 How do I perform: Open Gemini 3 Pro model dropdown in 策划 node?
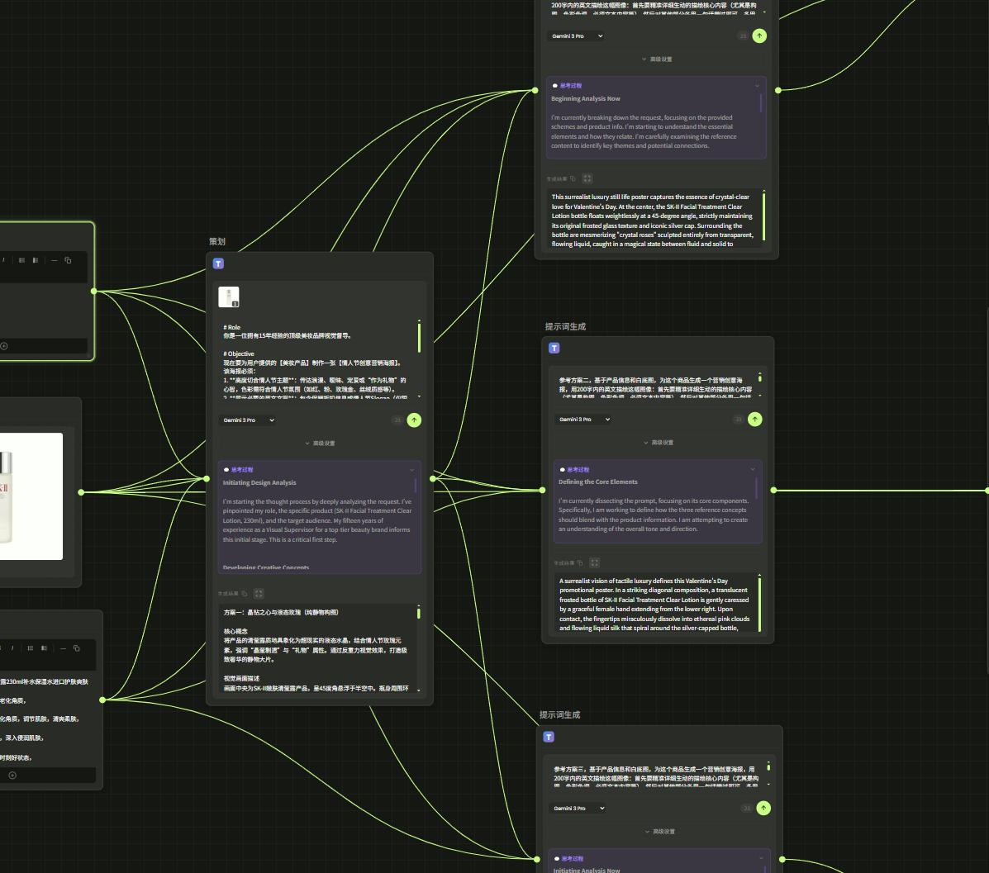[x=248, y=420]
